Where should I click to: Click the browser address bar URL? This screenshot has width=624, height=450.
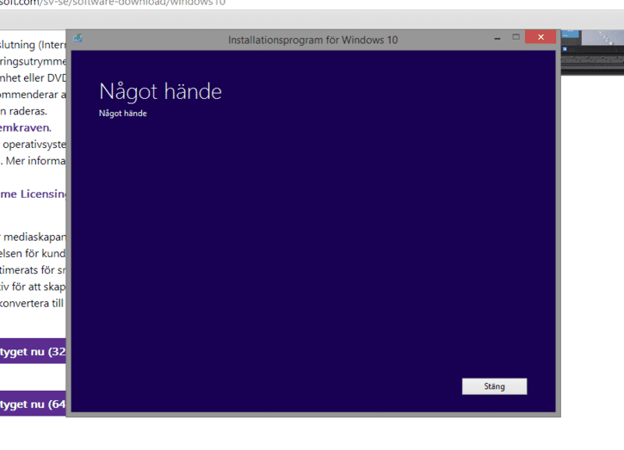tap(112, 3)
